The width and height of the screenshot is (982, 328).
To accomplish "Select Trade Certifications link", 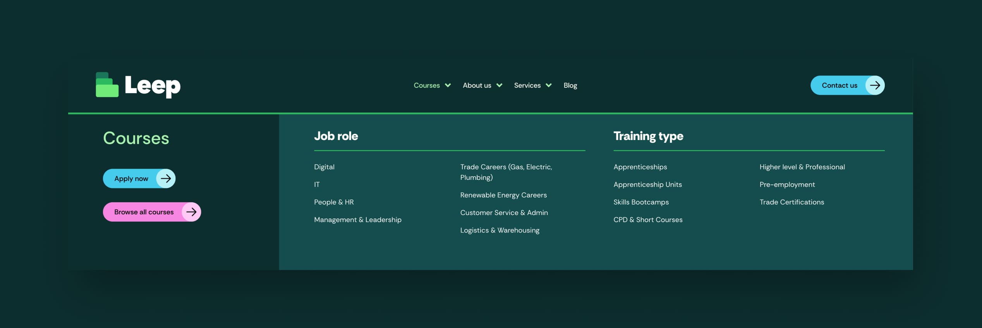I will 791,202.
